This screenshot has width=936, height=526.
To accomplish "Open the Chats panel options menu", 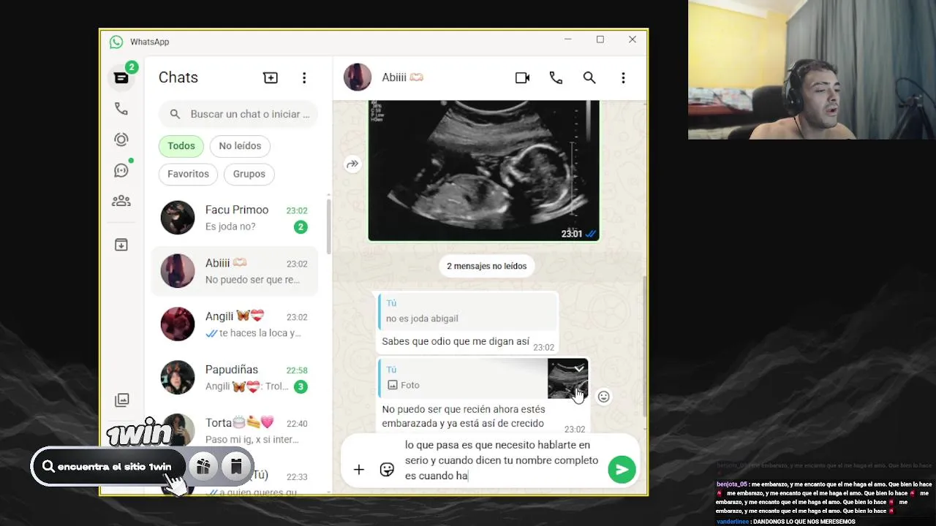I will coord(304,77).
